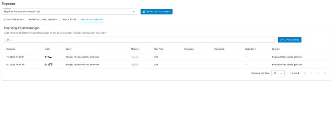This screenshot has height=118, width=332.
Task: Open the Artikel-Zuordnungen tab
Action: point(43,19)
